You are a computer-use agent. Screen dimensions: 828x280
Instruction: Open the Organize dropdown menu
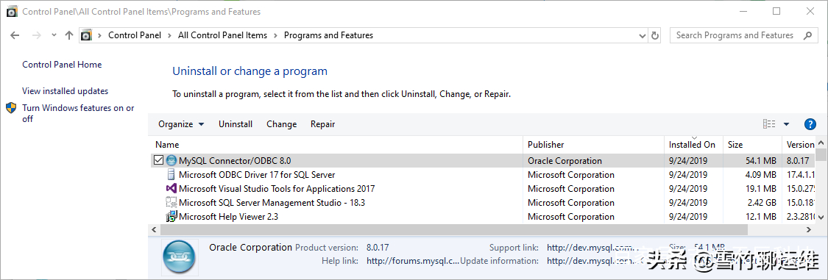click(x=181, y=124)
